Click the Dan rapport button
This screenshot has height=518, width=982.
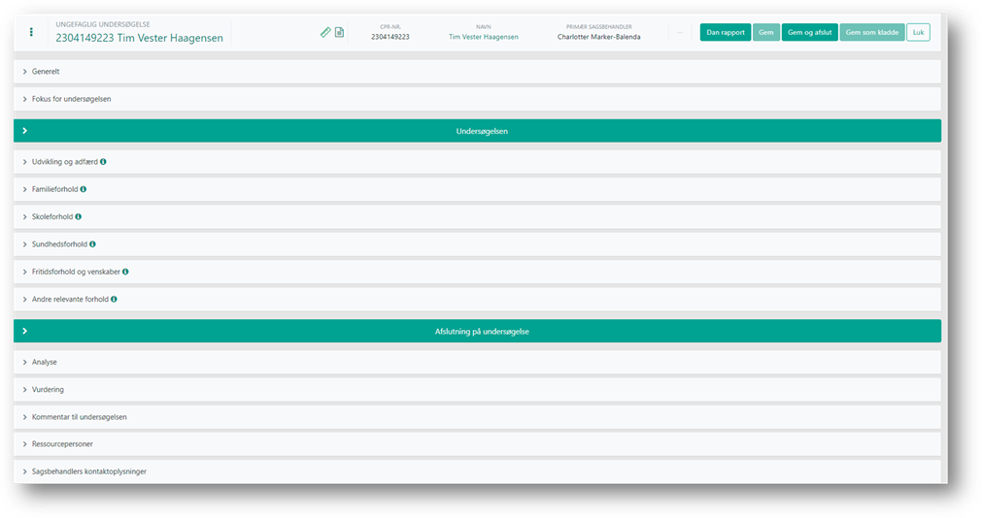pyautogui.click(x=725, y=32)
